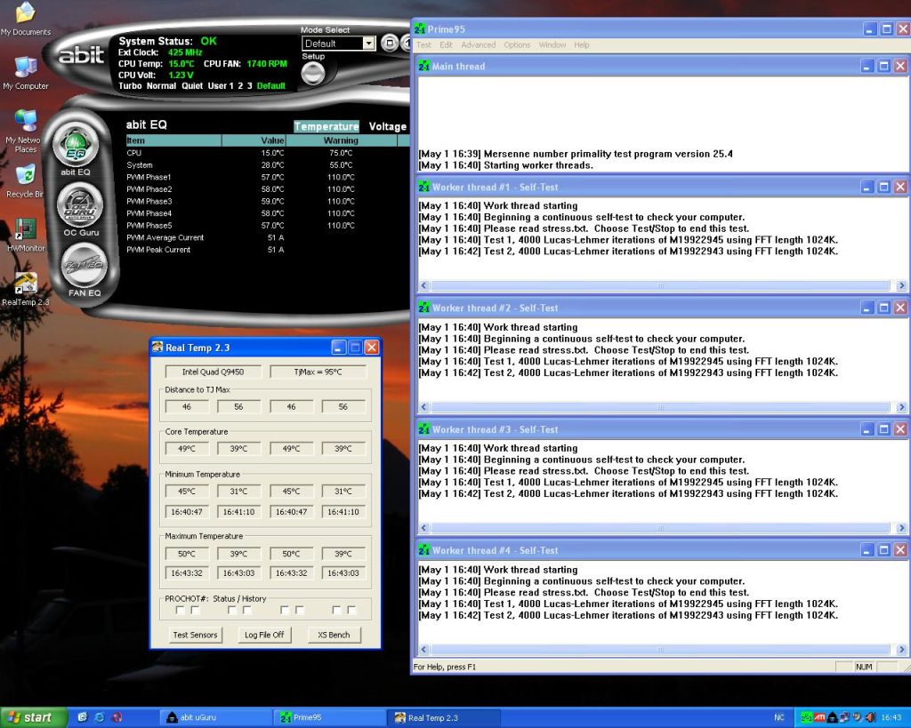Click the Prime95 title bar icon

pos(420,28)
